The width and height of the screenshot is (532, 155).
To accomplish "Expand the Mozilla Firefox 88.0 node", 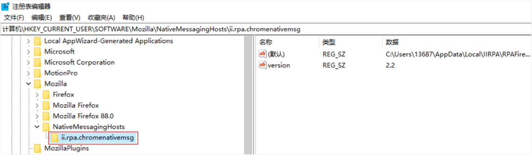I will click(37, 116).
